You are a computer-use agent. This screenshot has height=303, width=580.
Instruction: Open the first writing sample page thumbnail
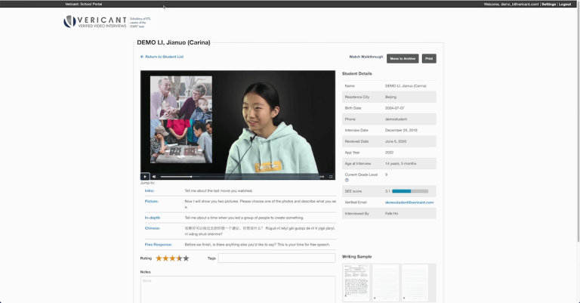pos(356,283)
